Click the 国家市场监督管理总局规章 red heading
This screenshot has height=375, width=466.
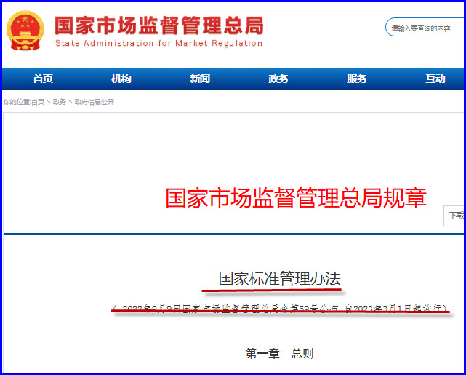pos(296,197)
